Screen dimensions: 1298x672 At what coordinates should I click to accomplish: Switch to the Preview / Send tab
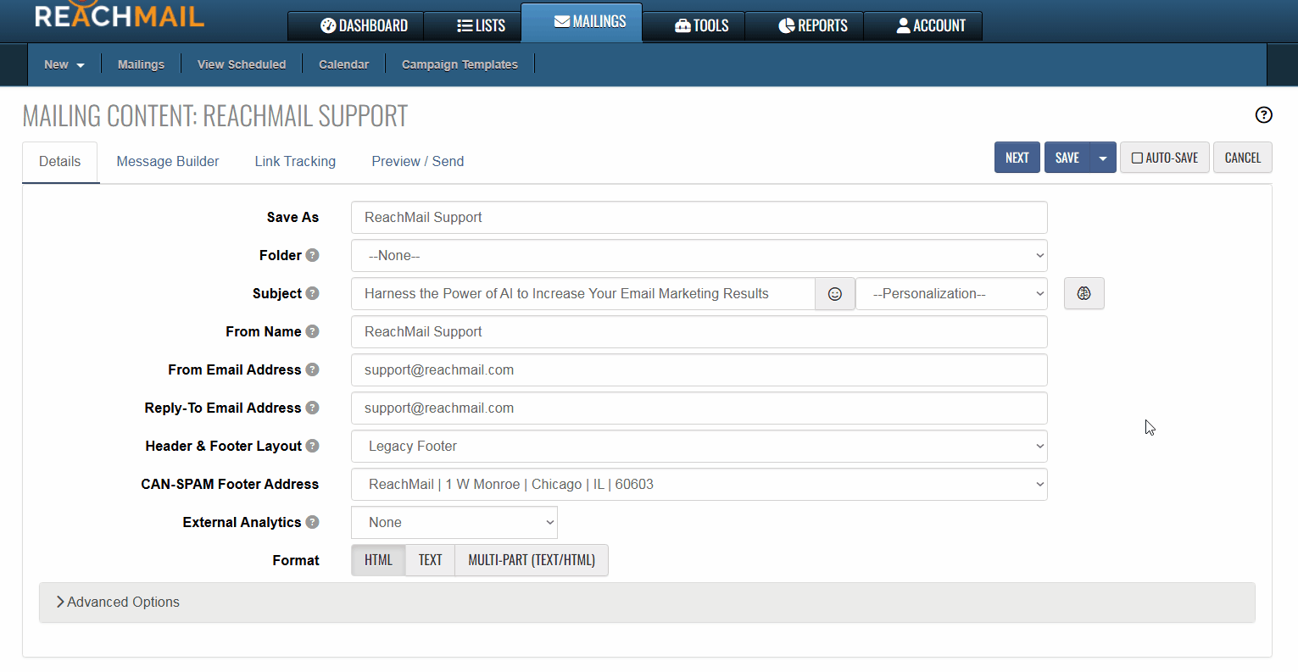tap(418, 162)
